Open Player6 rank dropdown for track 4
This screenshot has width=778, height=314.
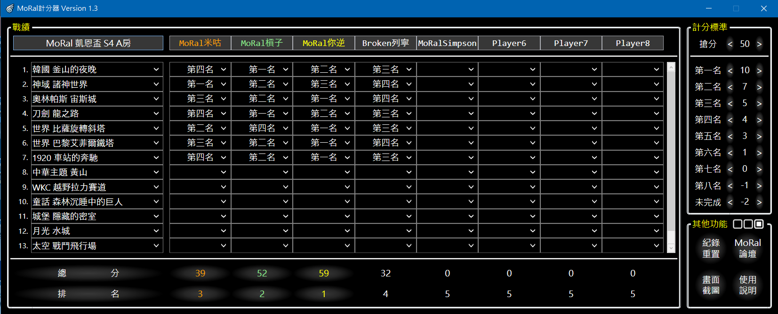coord(509,113)
